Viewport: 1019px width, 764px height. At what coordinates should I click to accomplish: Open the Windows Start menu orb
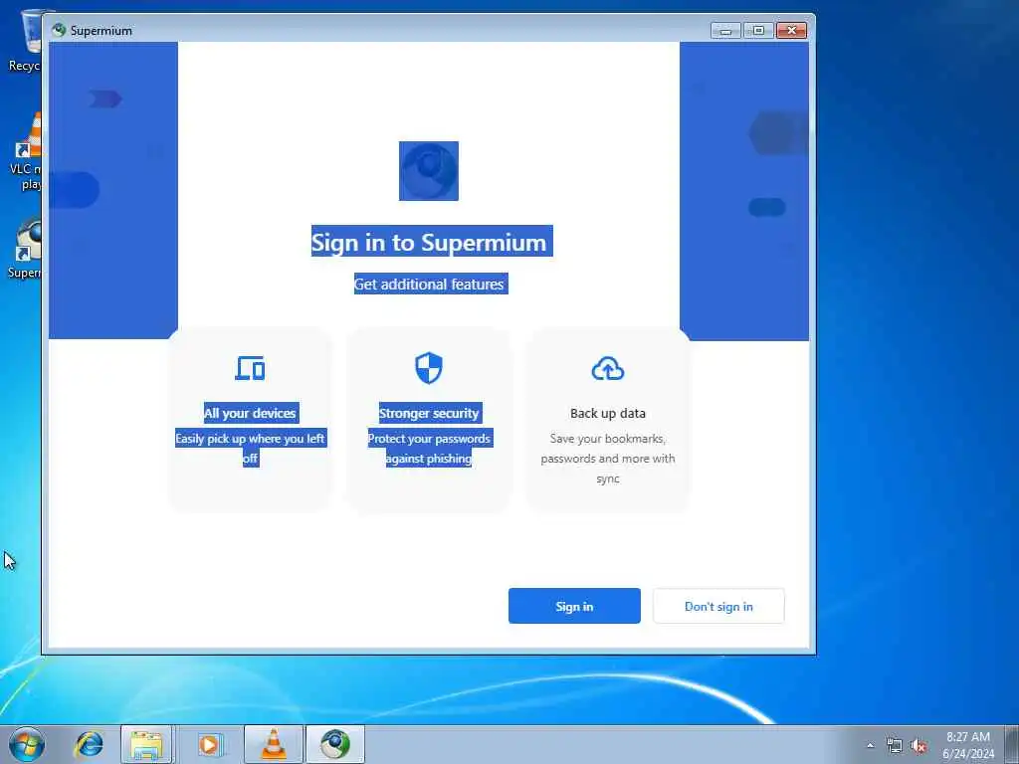[27, 744]
